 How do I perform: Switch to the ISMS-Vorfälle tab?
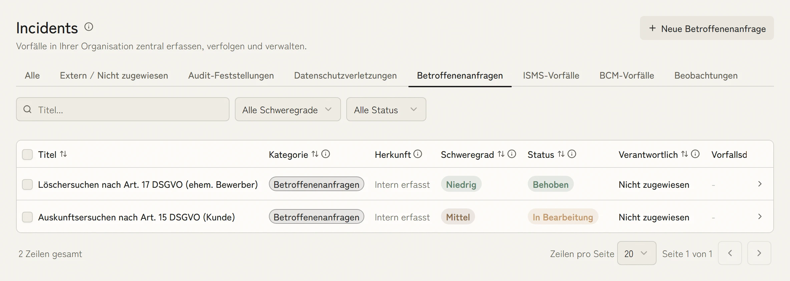(x=551, y=76)
